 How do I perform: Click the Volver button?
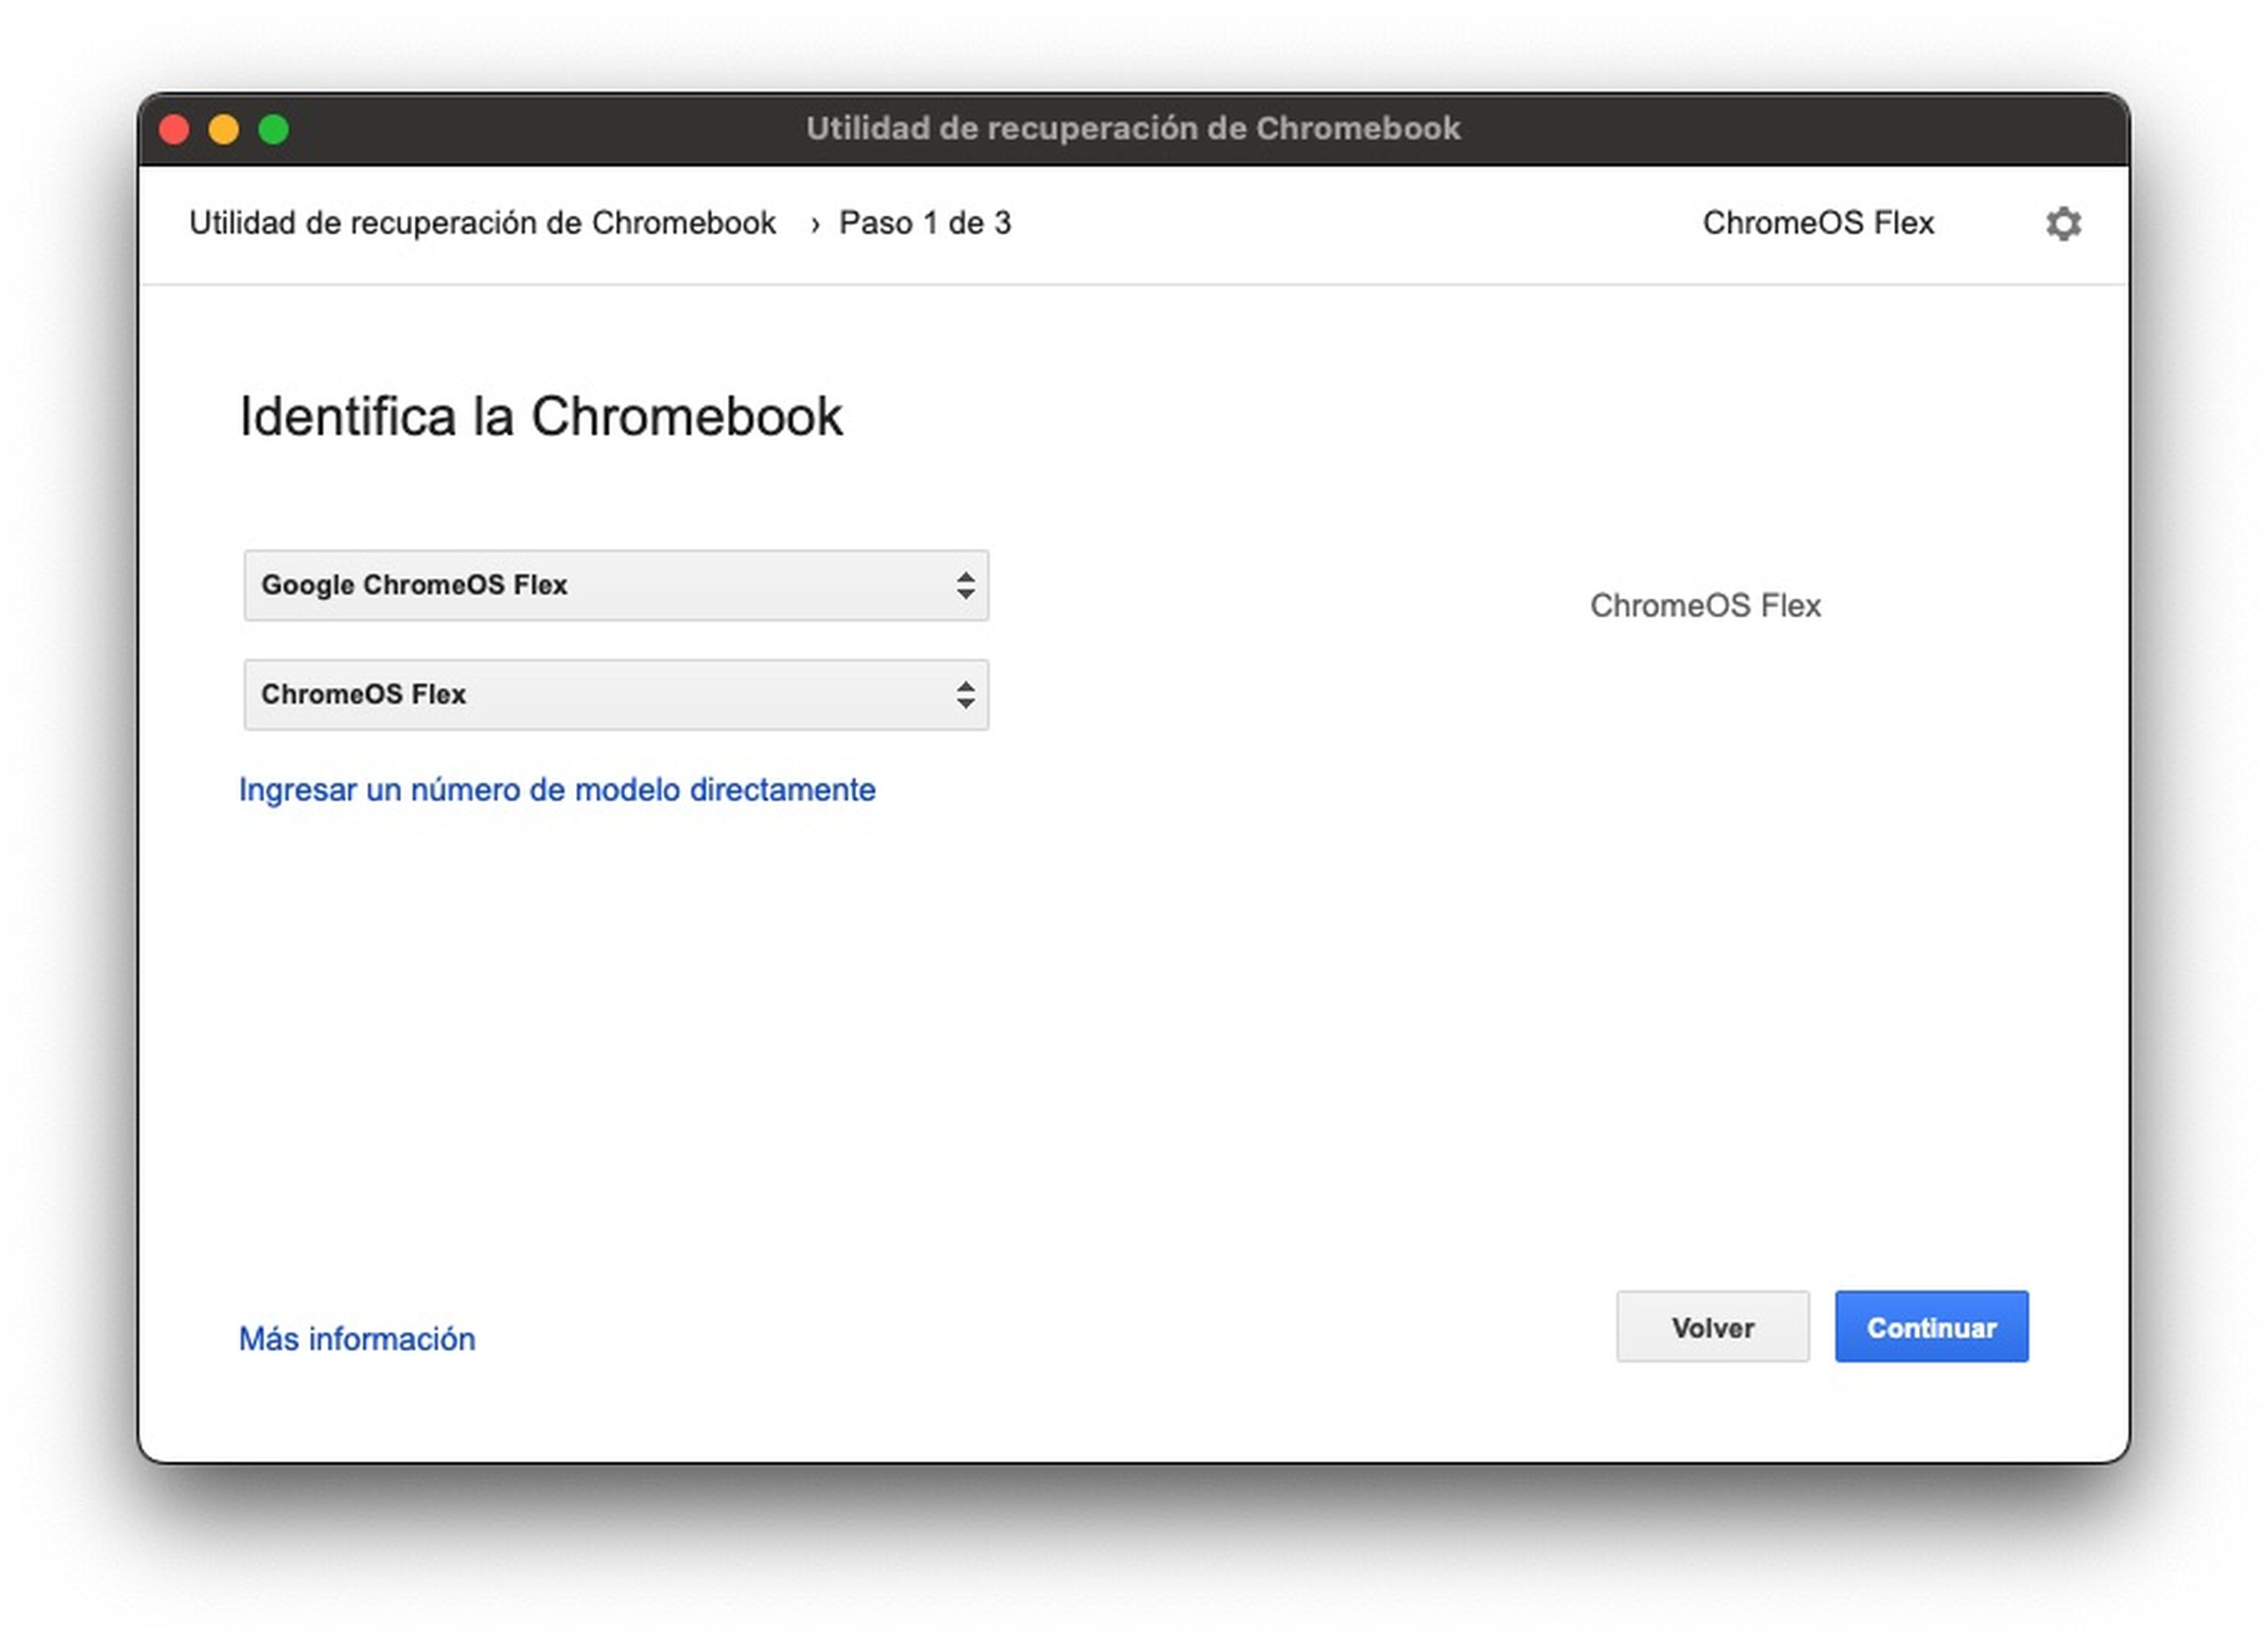1712,1327
